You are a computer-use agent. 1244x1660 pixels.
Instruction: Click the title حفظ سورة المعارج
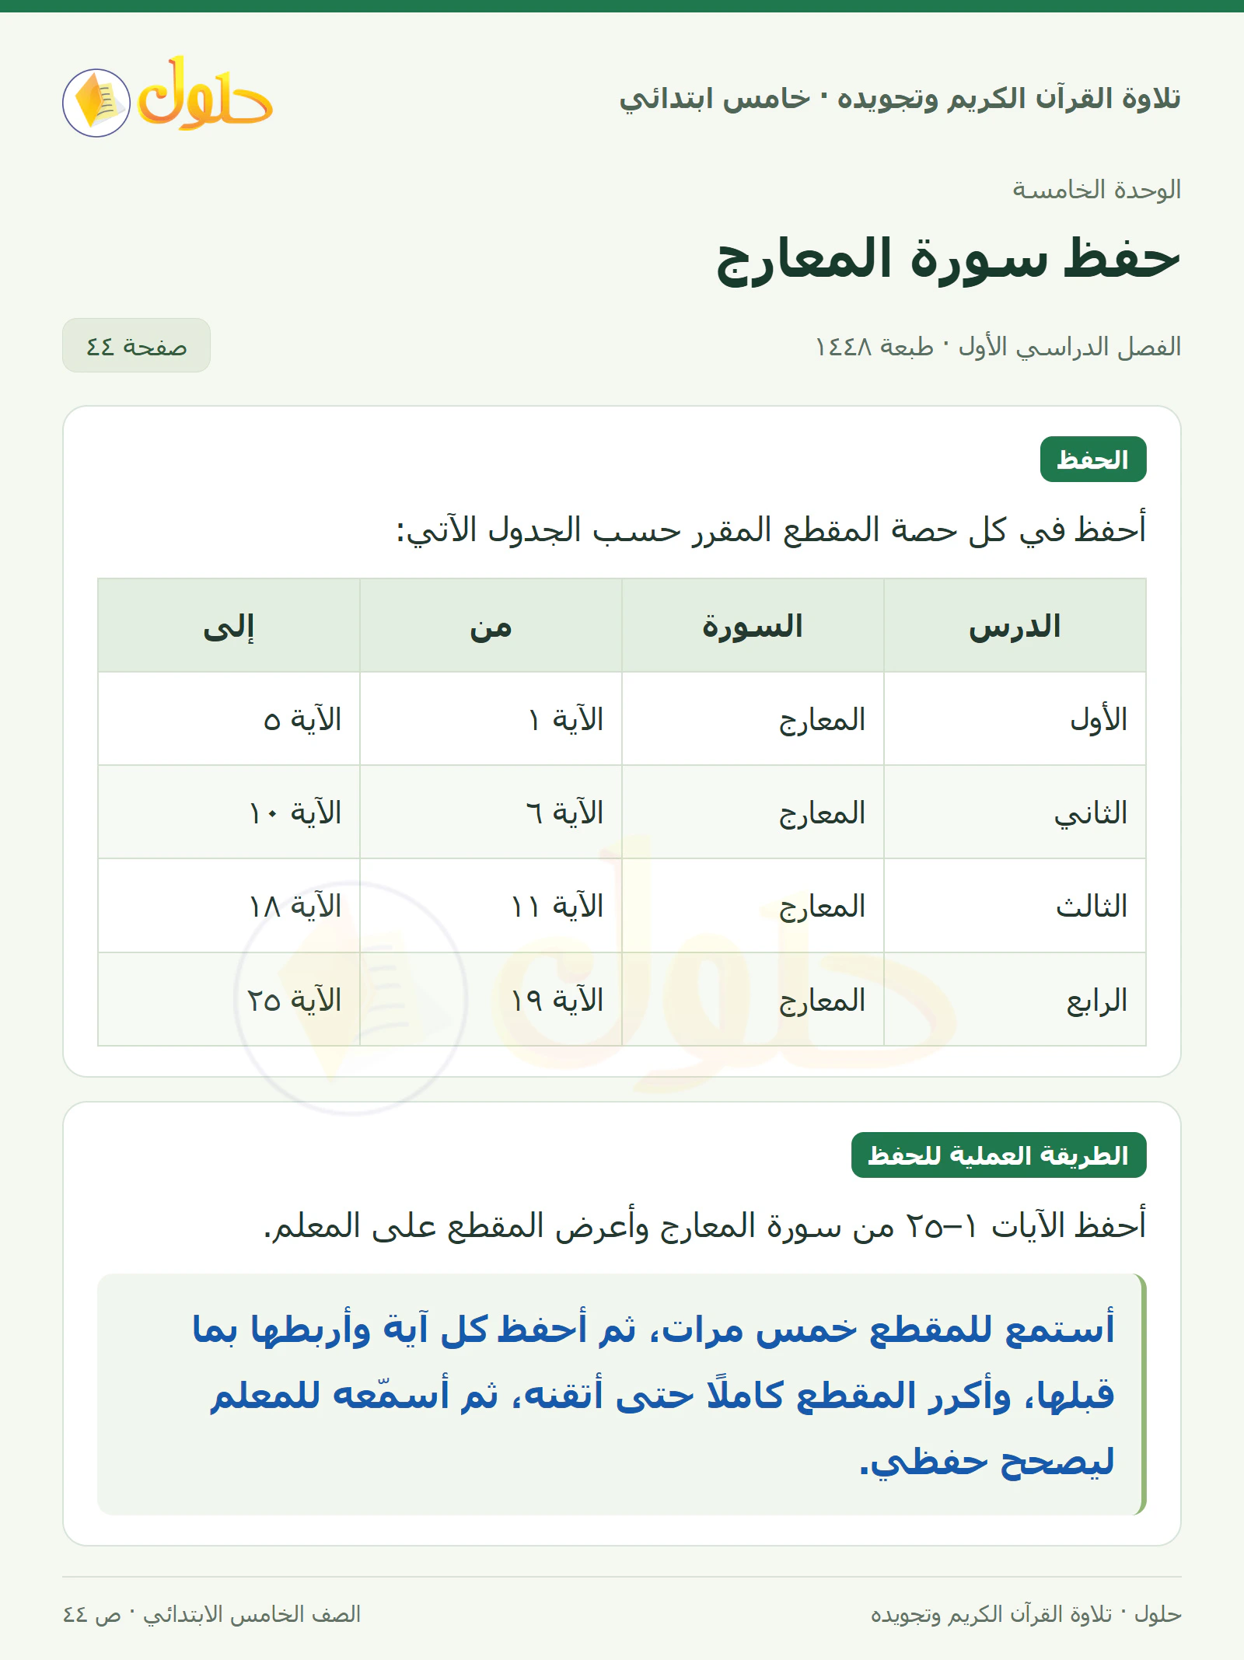[x=948, y=259]
